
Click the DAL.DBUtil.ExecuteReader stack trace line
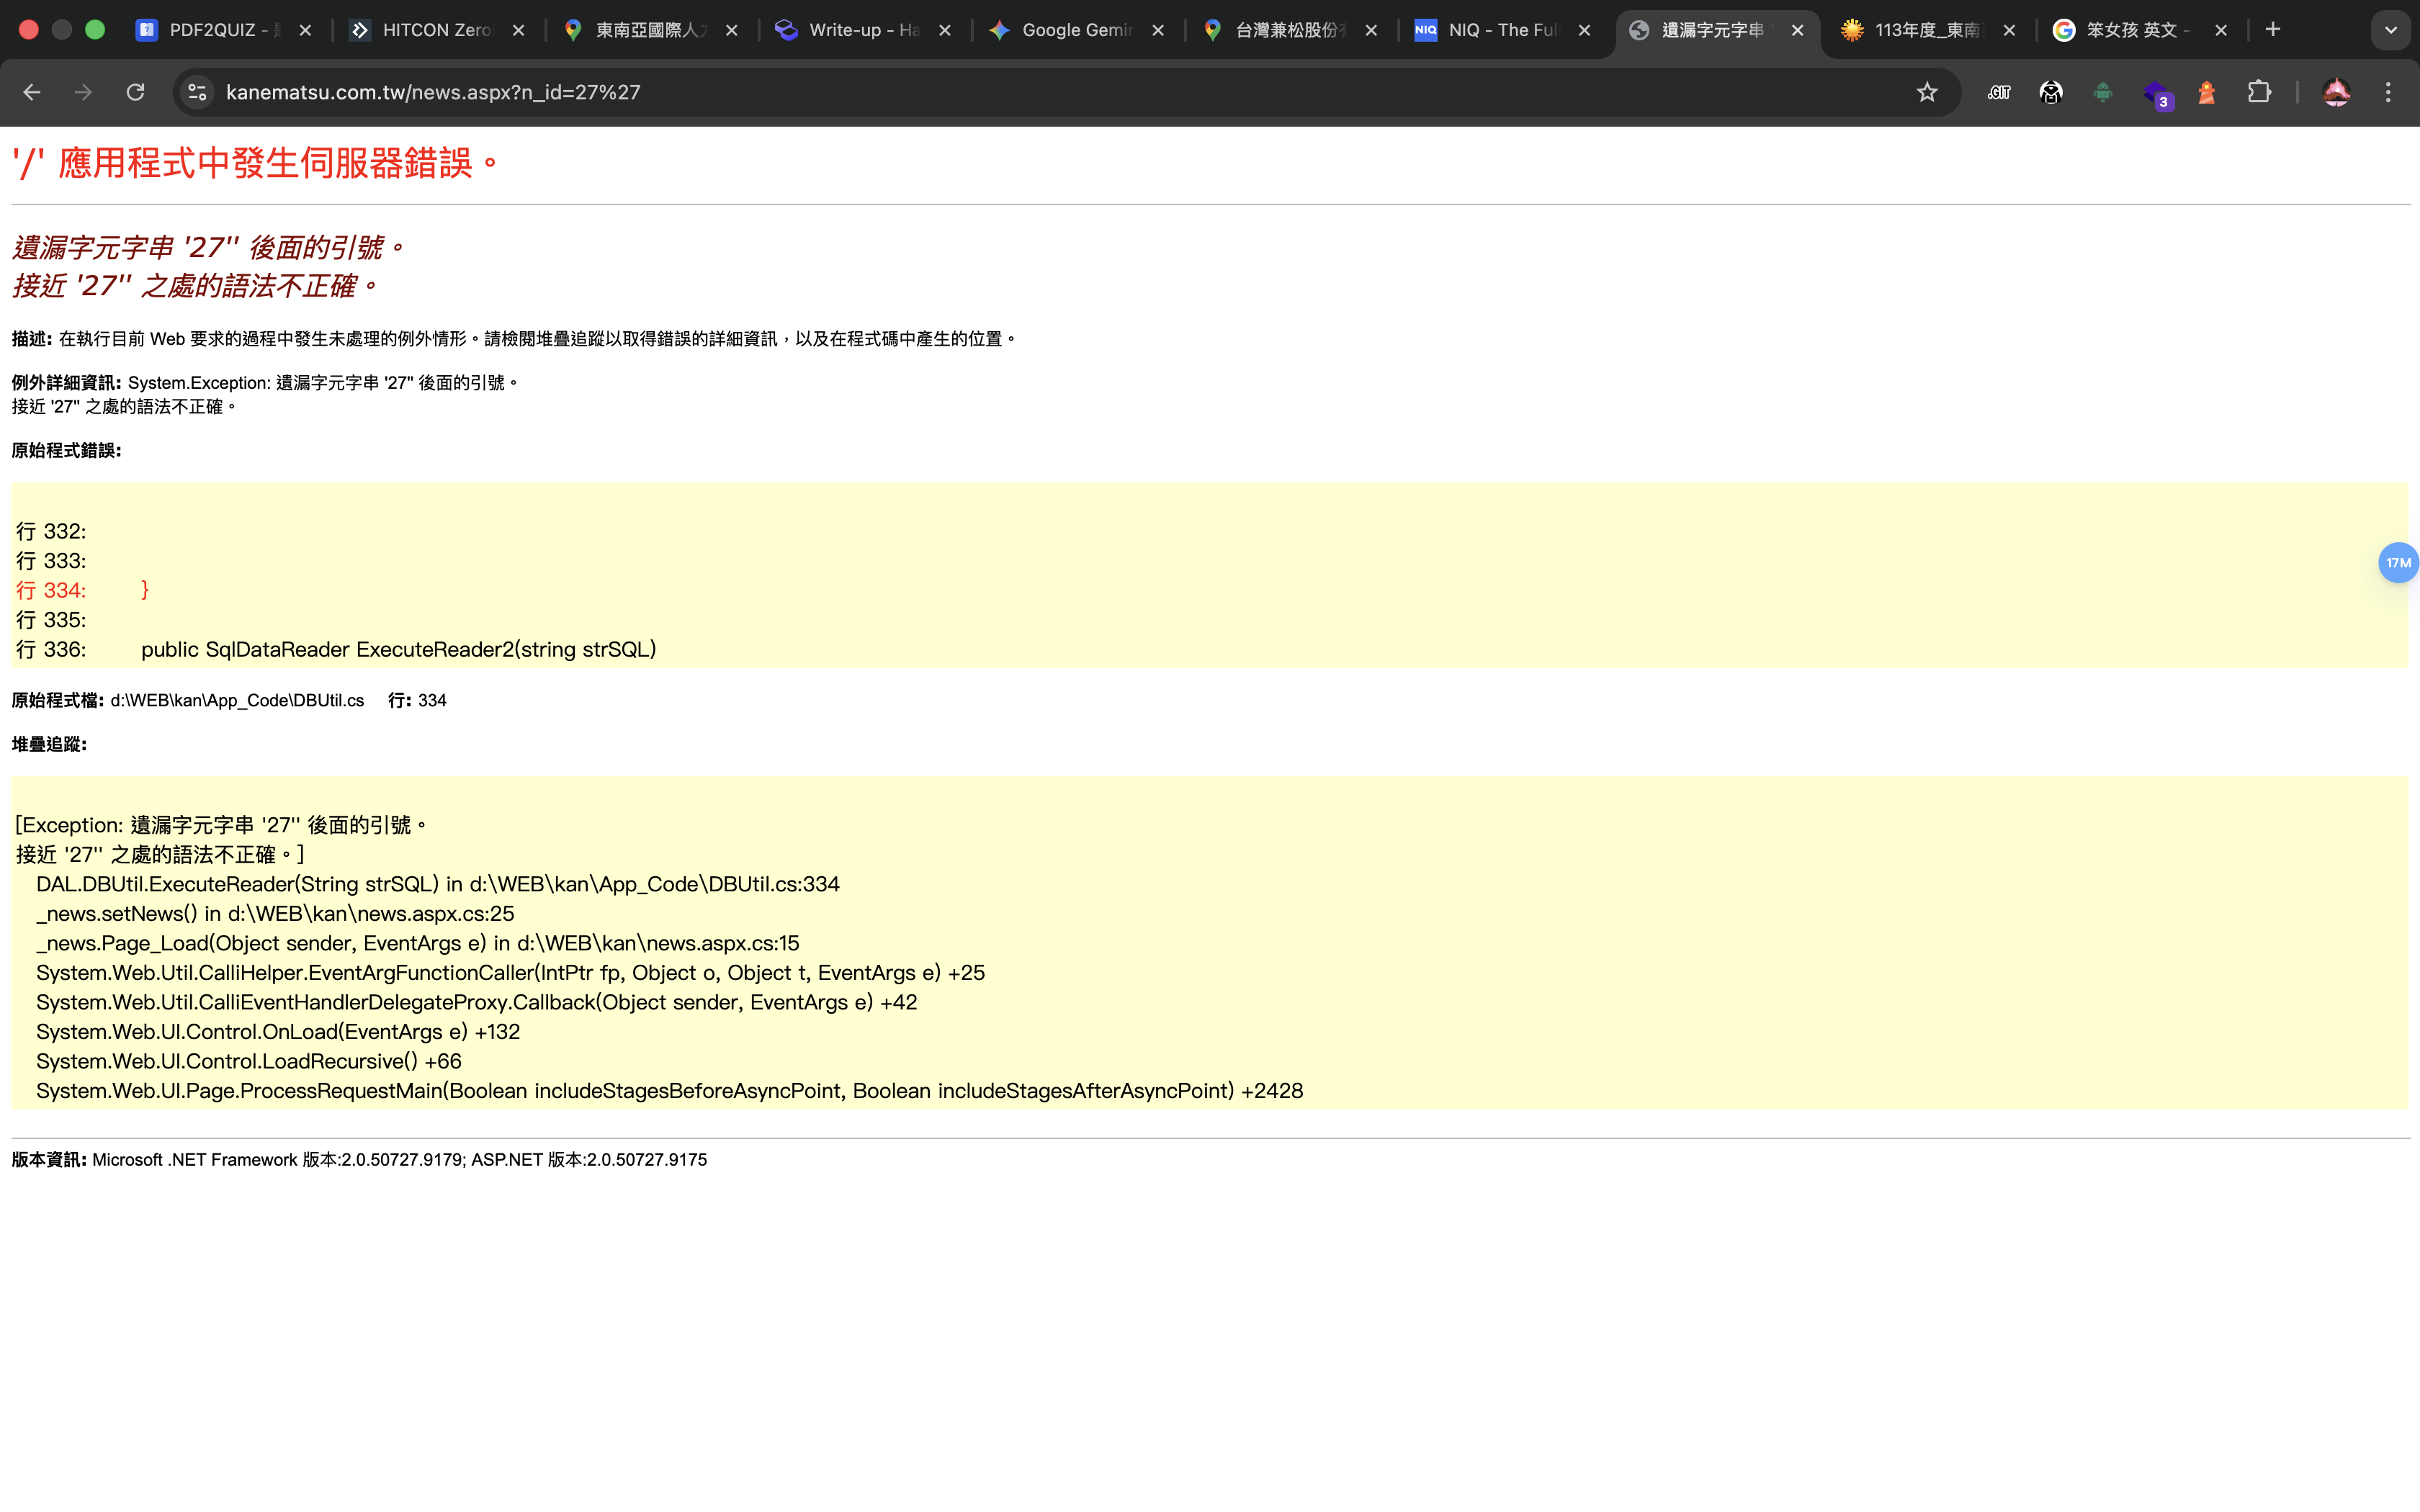coord(438,884)
